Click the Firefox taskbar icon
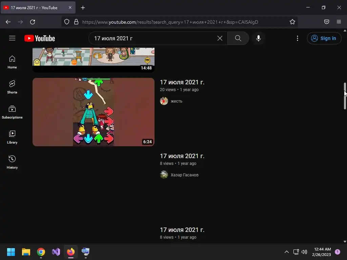Image resolution: width=347 pixels, height=260 pixels. [71, 252]
